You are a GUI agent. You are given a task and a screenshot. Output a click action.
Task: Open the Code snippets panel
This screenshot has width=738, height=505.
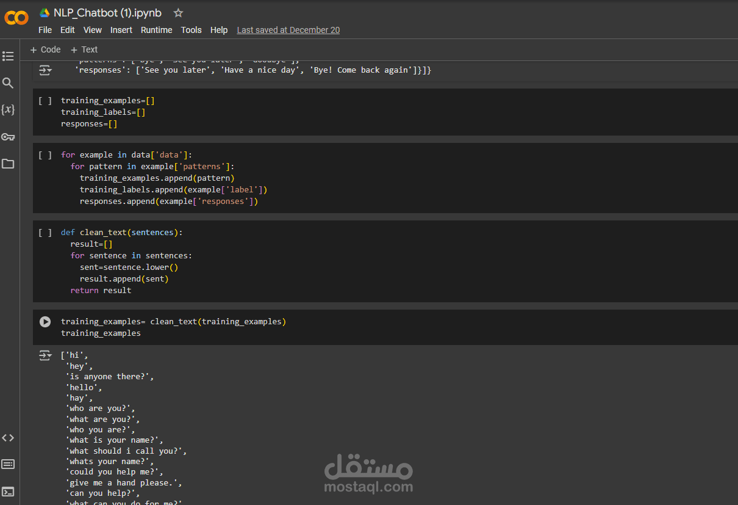tap(8, 438)
